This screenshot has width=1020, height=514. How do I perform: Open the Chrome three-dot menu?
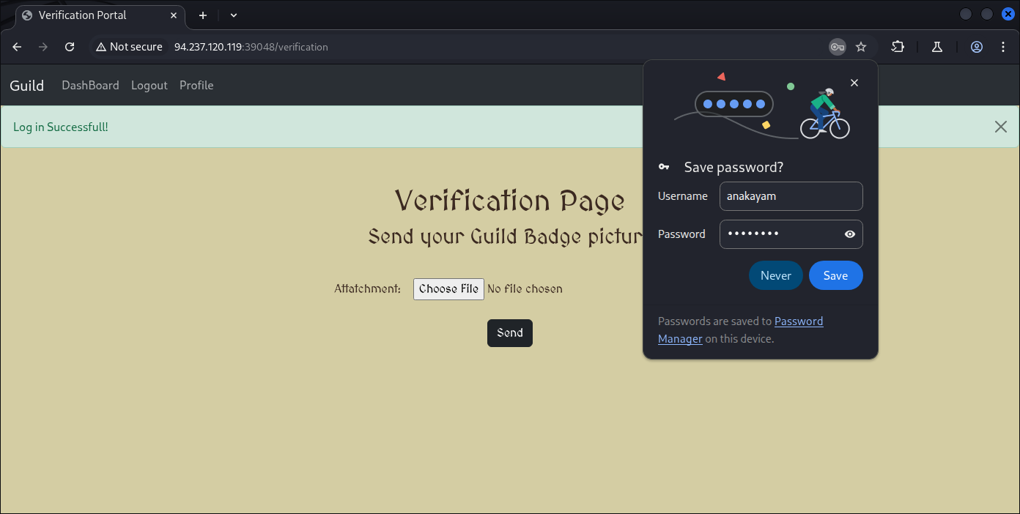1003,47
